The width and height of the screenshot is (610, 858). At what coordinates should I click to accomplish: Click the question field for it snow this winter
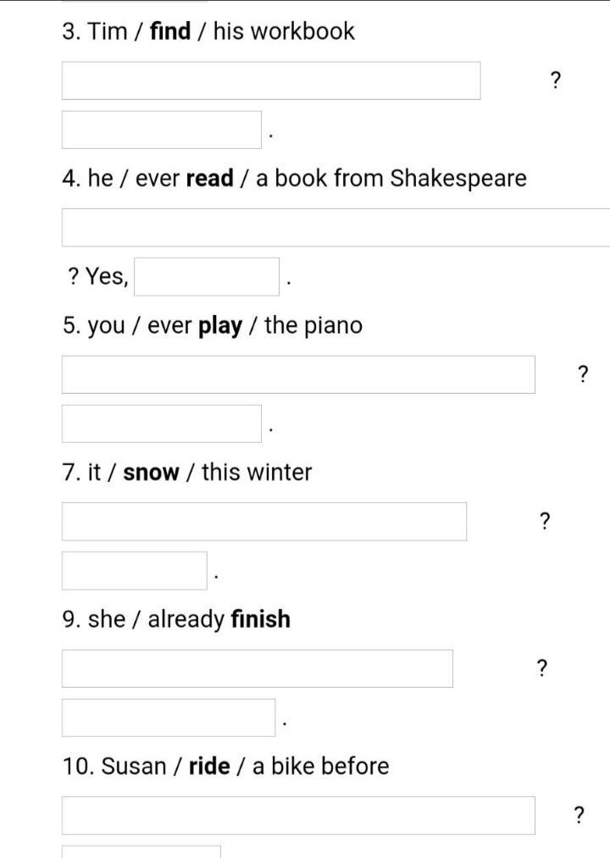point(264,522)
